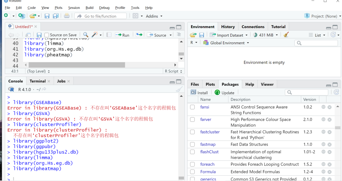Check the fastmap package checkbox
Screen dimensions: 342x181
point(193,144)
